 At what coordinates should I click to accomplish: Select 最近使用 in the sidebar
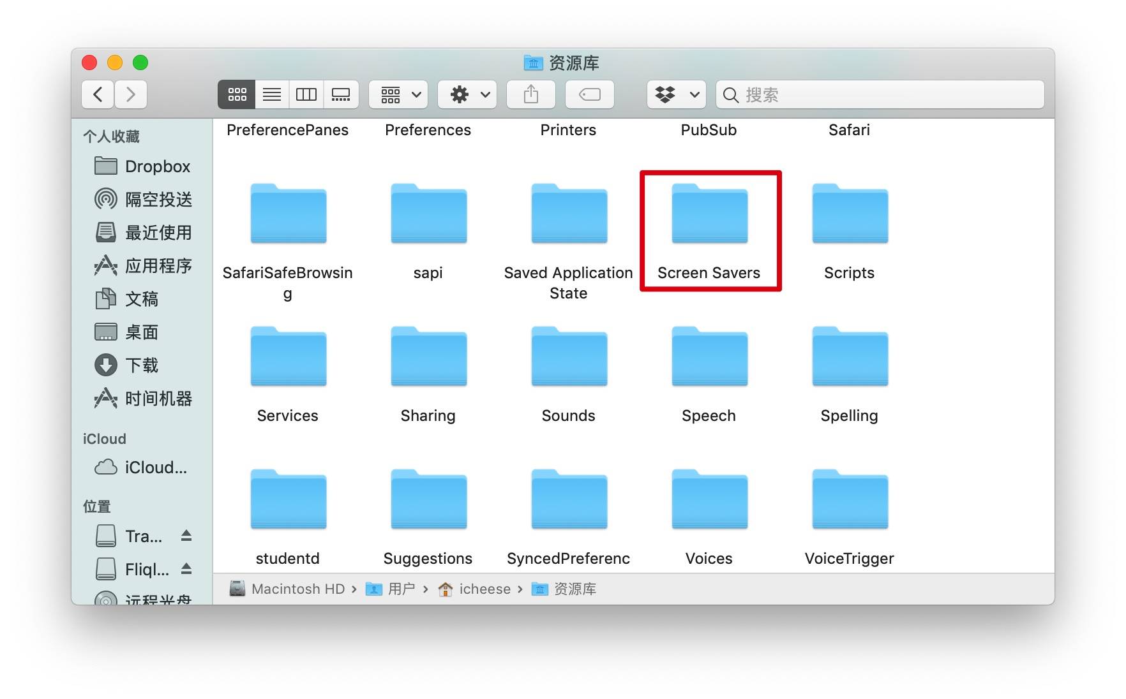pyautogui.click(x=159, y=232)
